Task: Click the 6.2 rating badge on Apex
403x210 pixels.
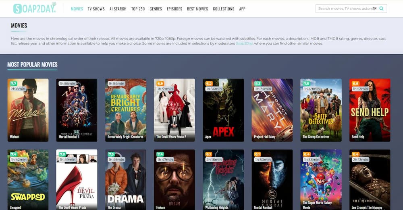Action: coord(209,83)
